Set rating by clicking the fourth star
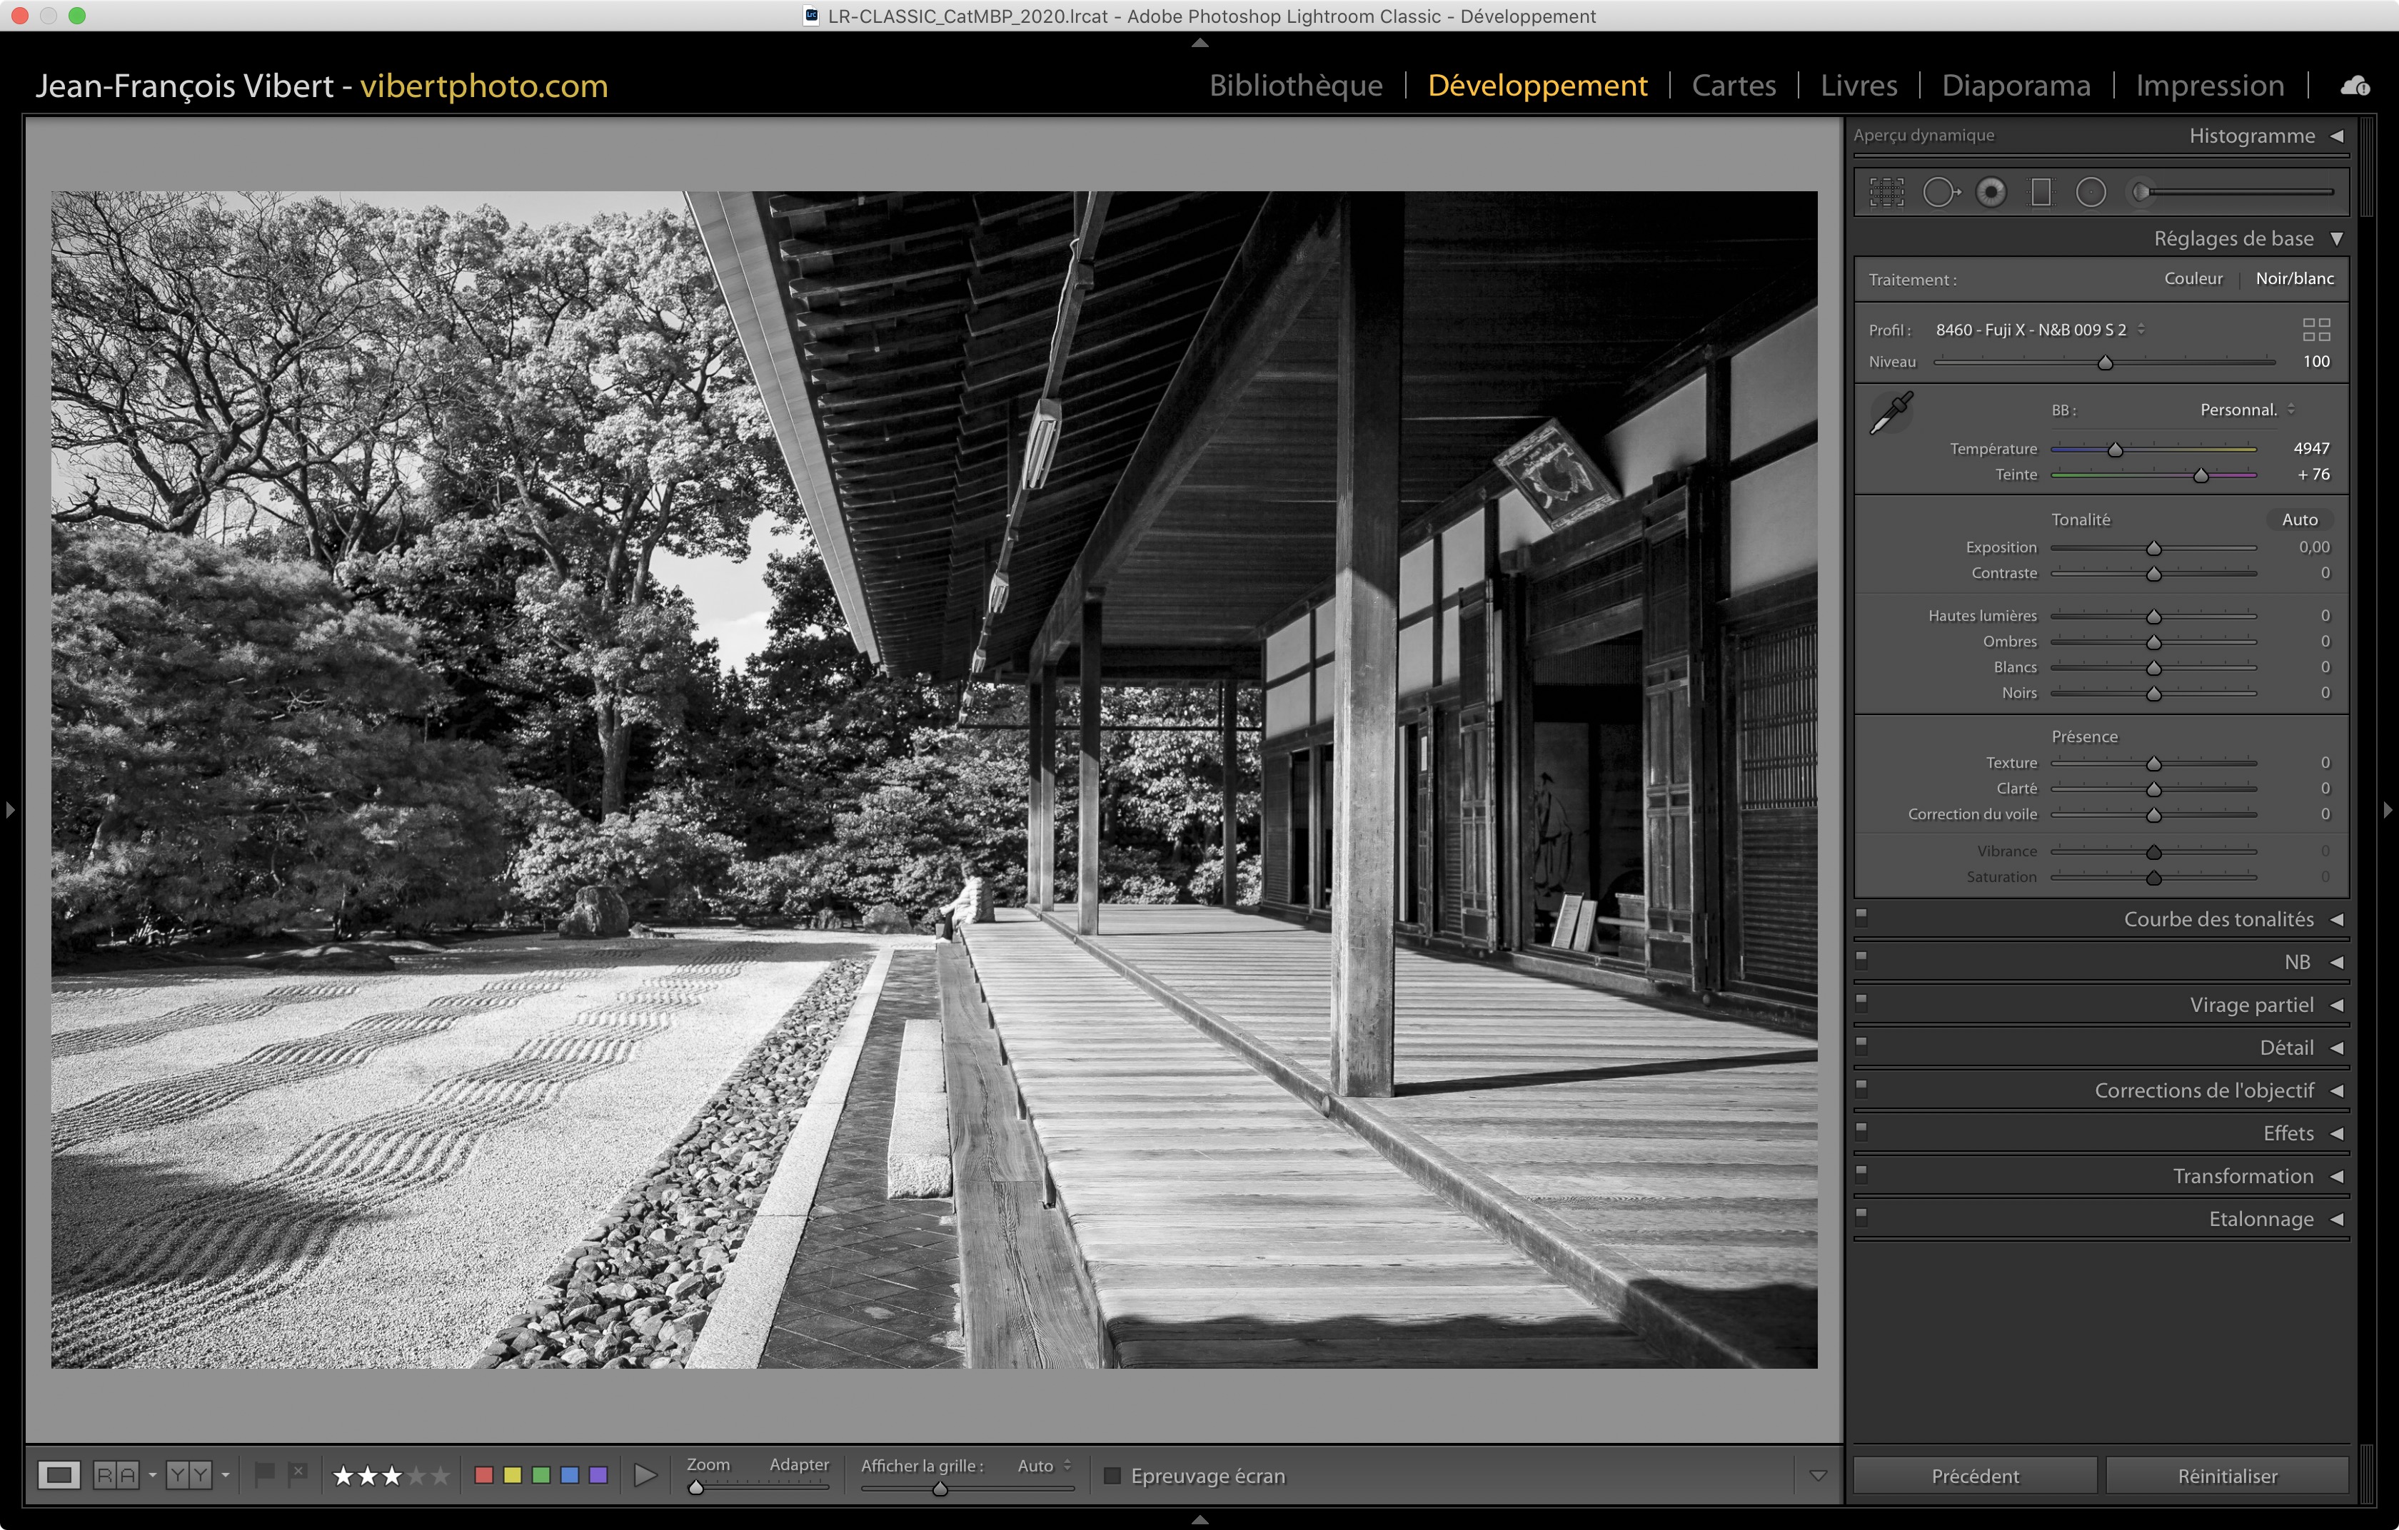The image size is (2399, 1530). click(416, 1475)
